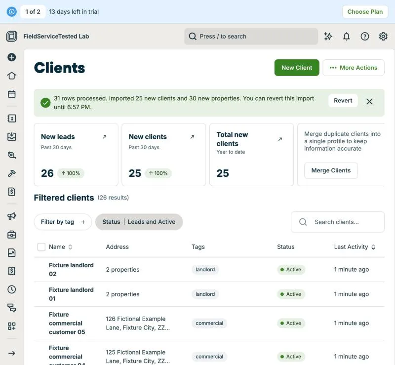
Task: Click Active status of Fixture landlord 02
Action: [291, 270]
